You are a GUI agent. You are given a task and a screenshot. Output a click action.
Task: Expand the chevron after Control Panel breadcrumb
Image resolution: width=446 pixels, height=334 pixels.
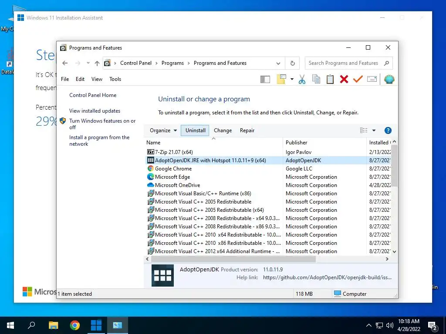[x=156, y=63]
